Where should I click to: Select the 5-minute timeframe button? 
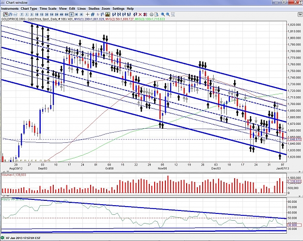click(32, 15)
